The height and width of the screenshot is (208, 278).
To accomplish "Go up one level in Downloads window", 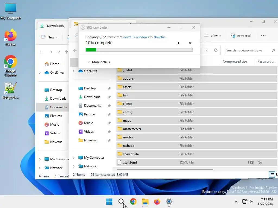I will 67,52.
